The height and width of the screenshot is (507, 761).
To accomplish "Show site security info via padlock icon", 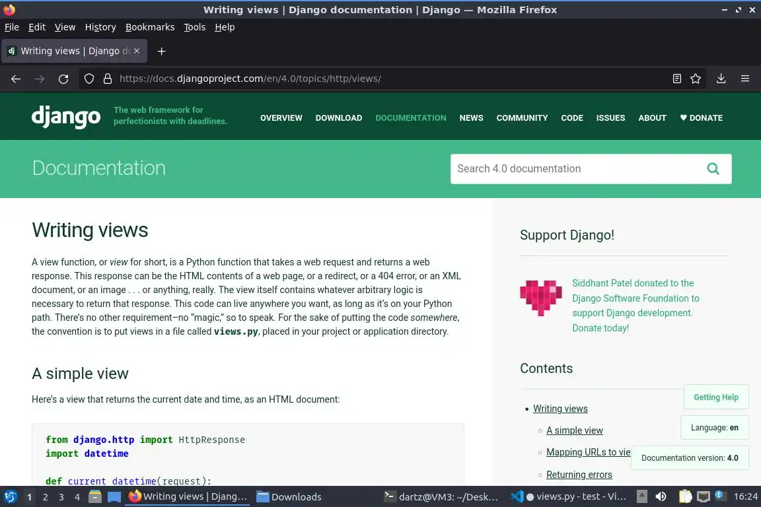I will click(108, 79).
